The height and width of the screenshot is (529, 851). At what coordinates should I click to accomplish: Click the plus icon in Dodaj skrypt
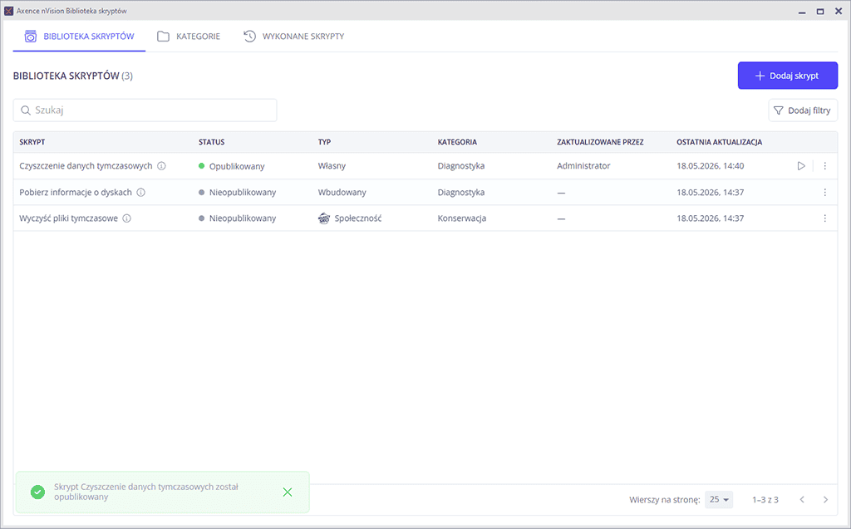click(x=760, y=76)
